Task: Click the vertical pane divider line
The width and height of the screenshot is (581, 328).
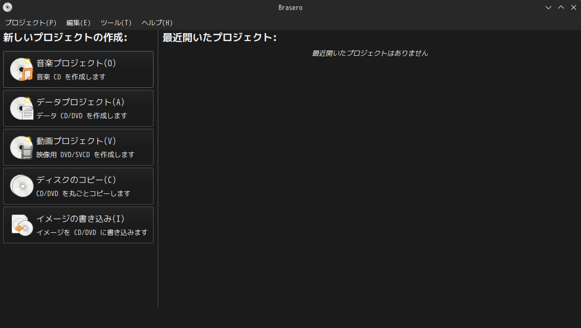Action: (x=158, y=169)
